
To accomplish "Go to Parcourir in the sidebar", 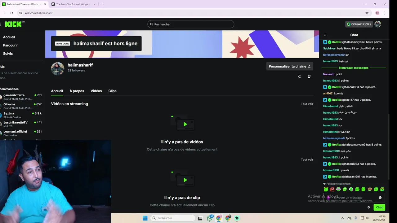I will click(x=10, y=45).
